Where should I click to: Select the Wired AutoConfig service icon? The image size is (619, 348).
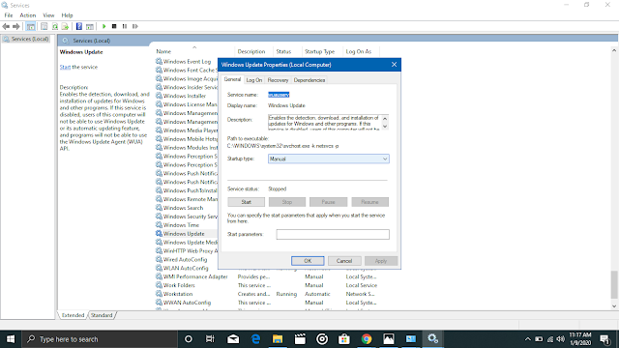pos(159,259)
